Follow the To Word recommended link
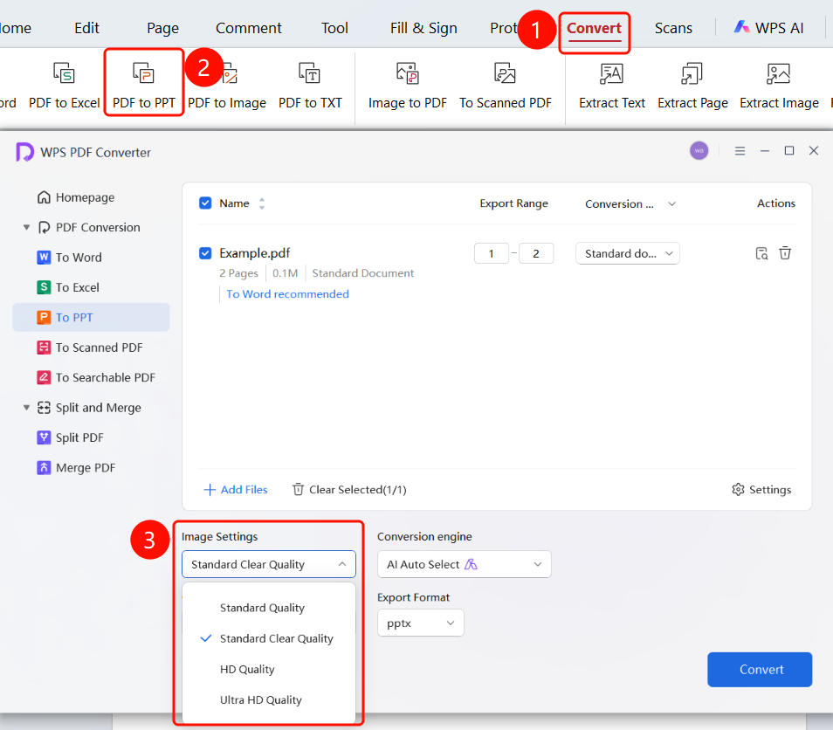The width and height of the screenshot is (833, 730). [x=287, y=293]
